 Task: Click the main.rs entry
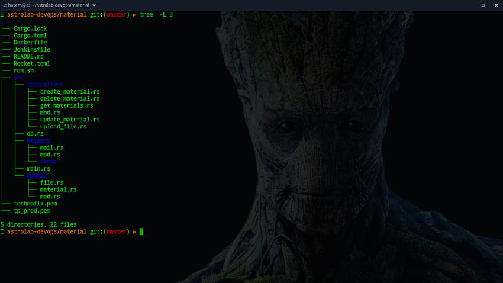38,169
